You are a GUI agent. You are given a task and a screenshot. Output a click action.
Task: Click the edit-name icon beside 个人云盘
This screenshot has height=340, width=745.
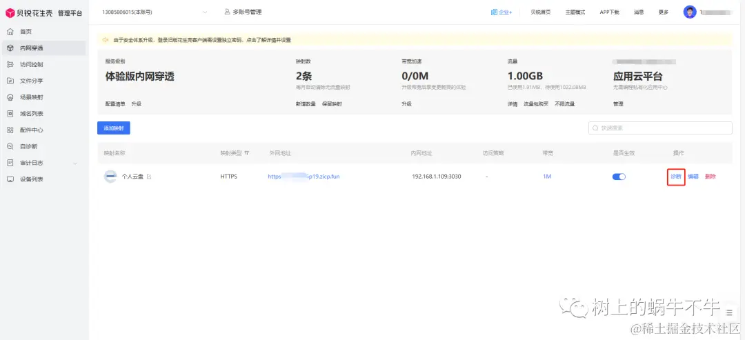coord(149,177)
